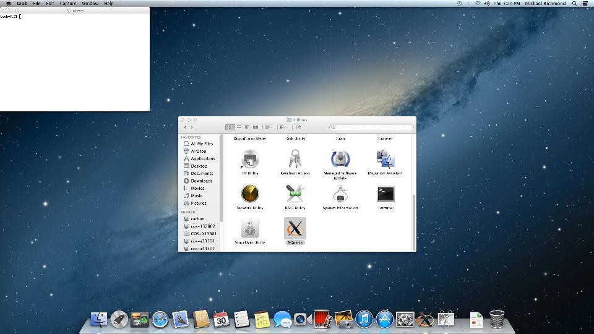The width and height of the screenshot is (594, 334).
Task: Open the item arrangement dropdown
Action: point(283,127)
